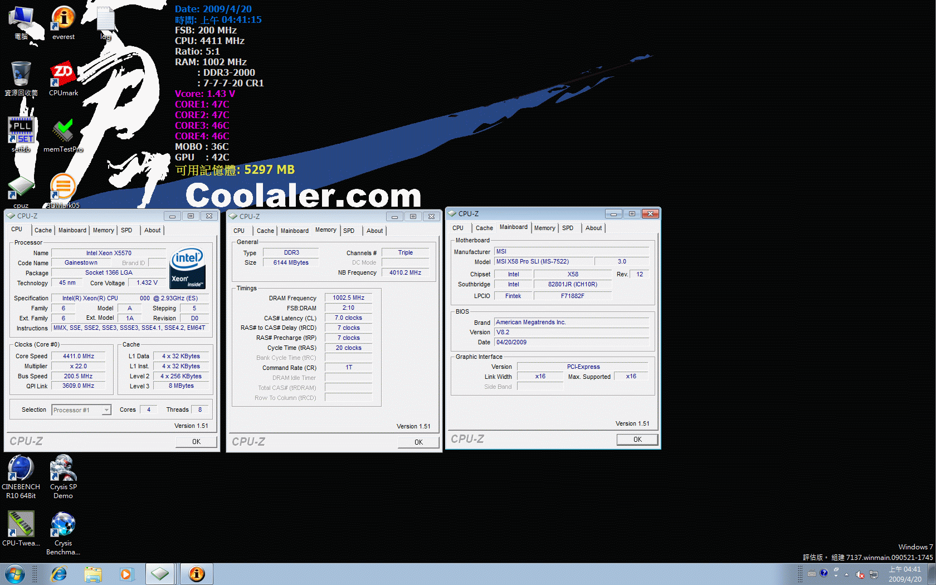Open the Computer desktop icon
This screenshot has width=936, height=585.
[21, 23]
